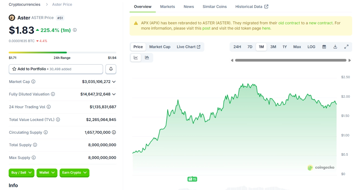This screenshot has height=190, width=363.
Task: Select the 7D time range
Action: tap(250, 47)
